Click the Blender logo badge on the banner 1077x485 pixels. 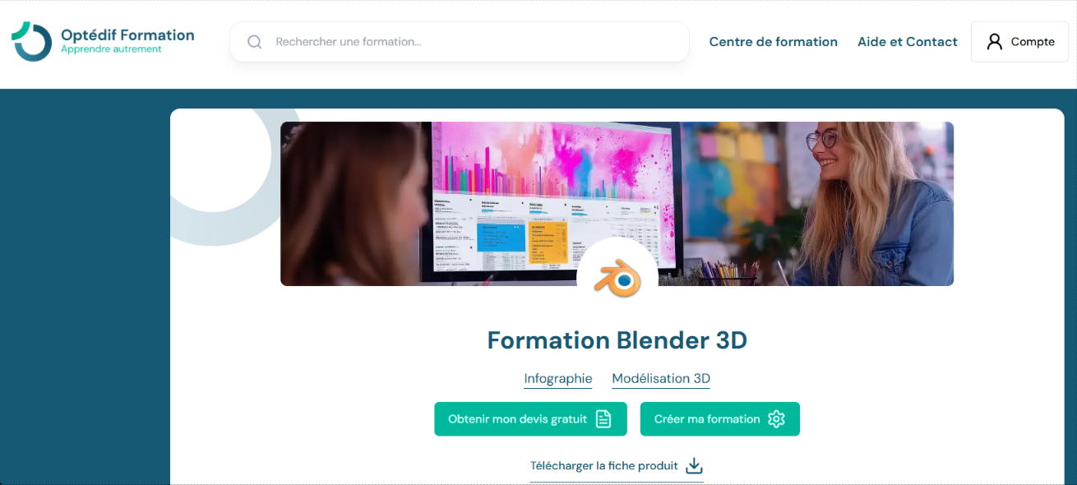(x=617, y=279)
